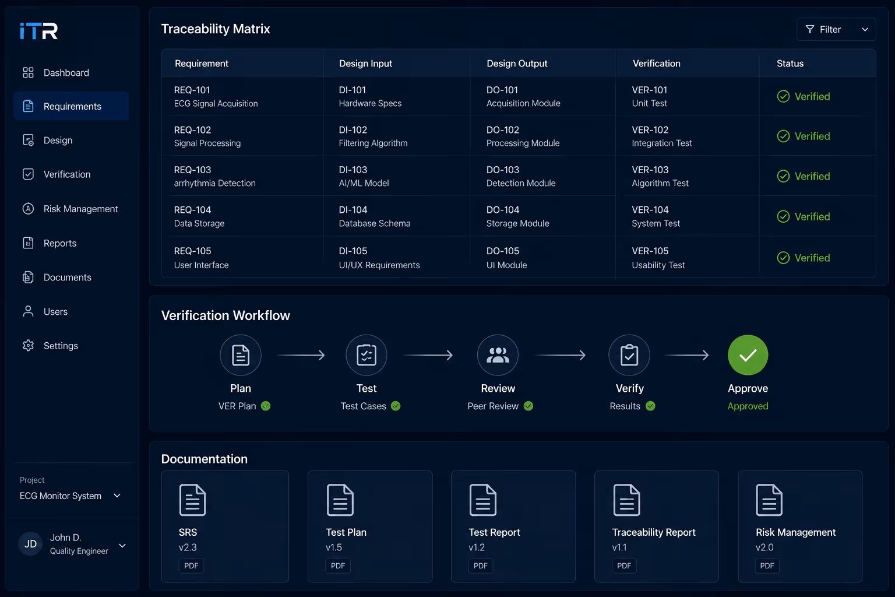Click the PDF badge on Test Report card
This screenshot has height=597, width=895.
coord(481,566)
